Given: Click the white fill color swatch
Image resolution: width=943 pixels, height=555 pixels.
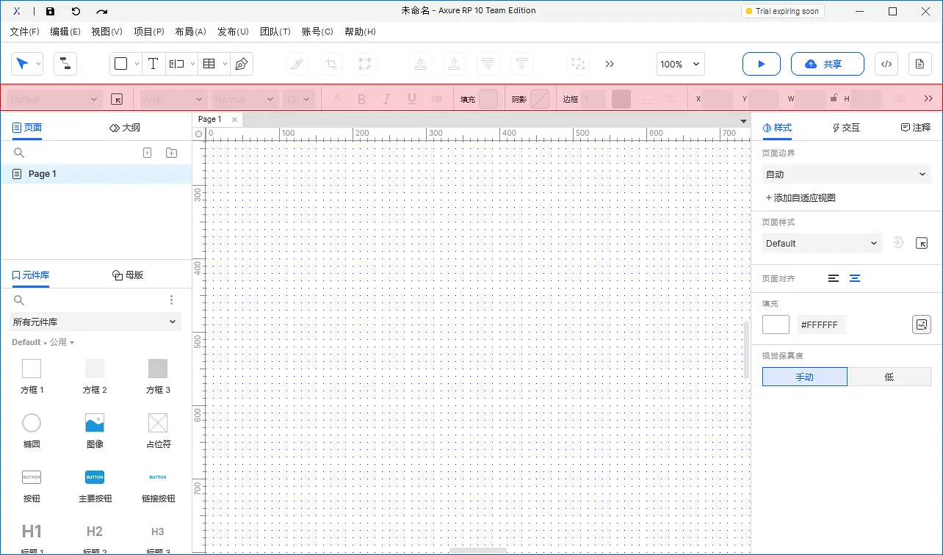Looking at the screenshot, I should [776, 324].
